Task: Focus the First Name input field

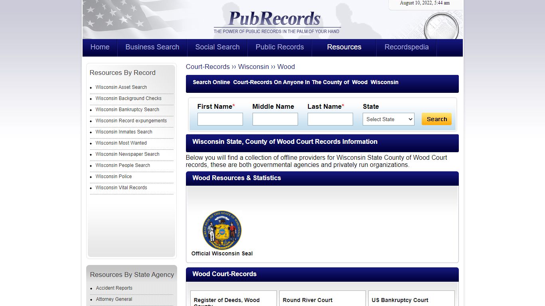Action: 220,119
